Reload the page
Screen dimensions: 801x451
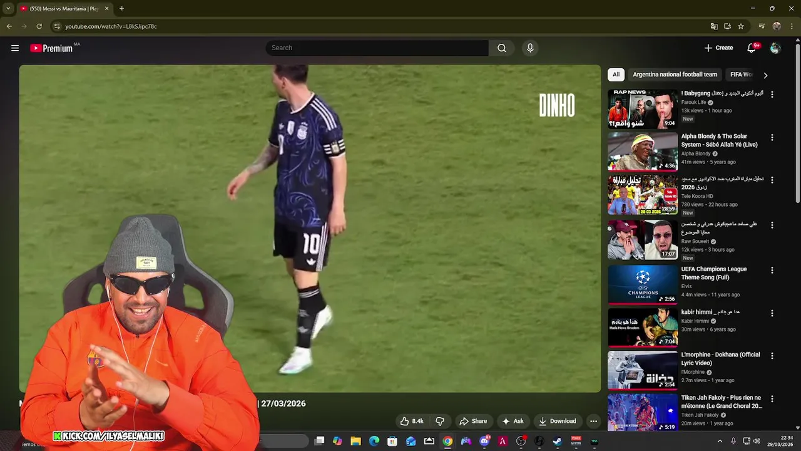click(x=39, y=26)
